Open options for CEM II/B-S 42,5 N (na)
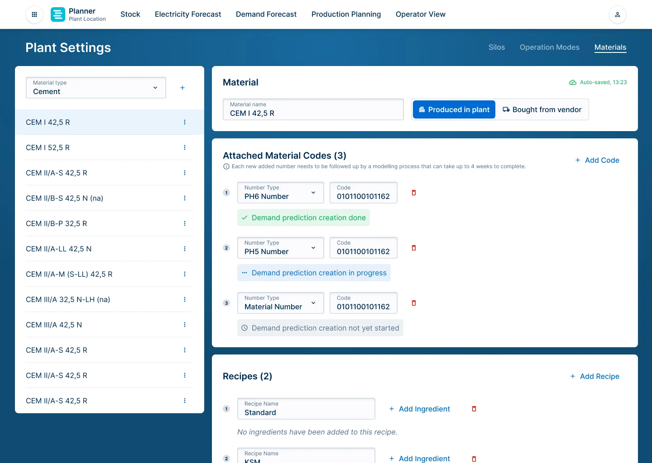Image resolution: width=652 pixels, height=463 pixels. [185, 198]
